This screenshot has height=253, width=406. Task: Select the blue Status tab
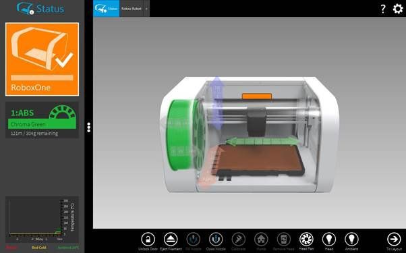click(x=106, y=9)
